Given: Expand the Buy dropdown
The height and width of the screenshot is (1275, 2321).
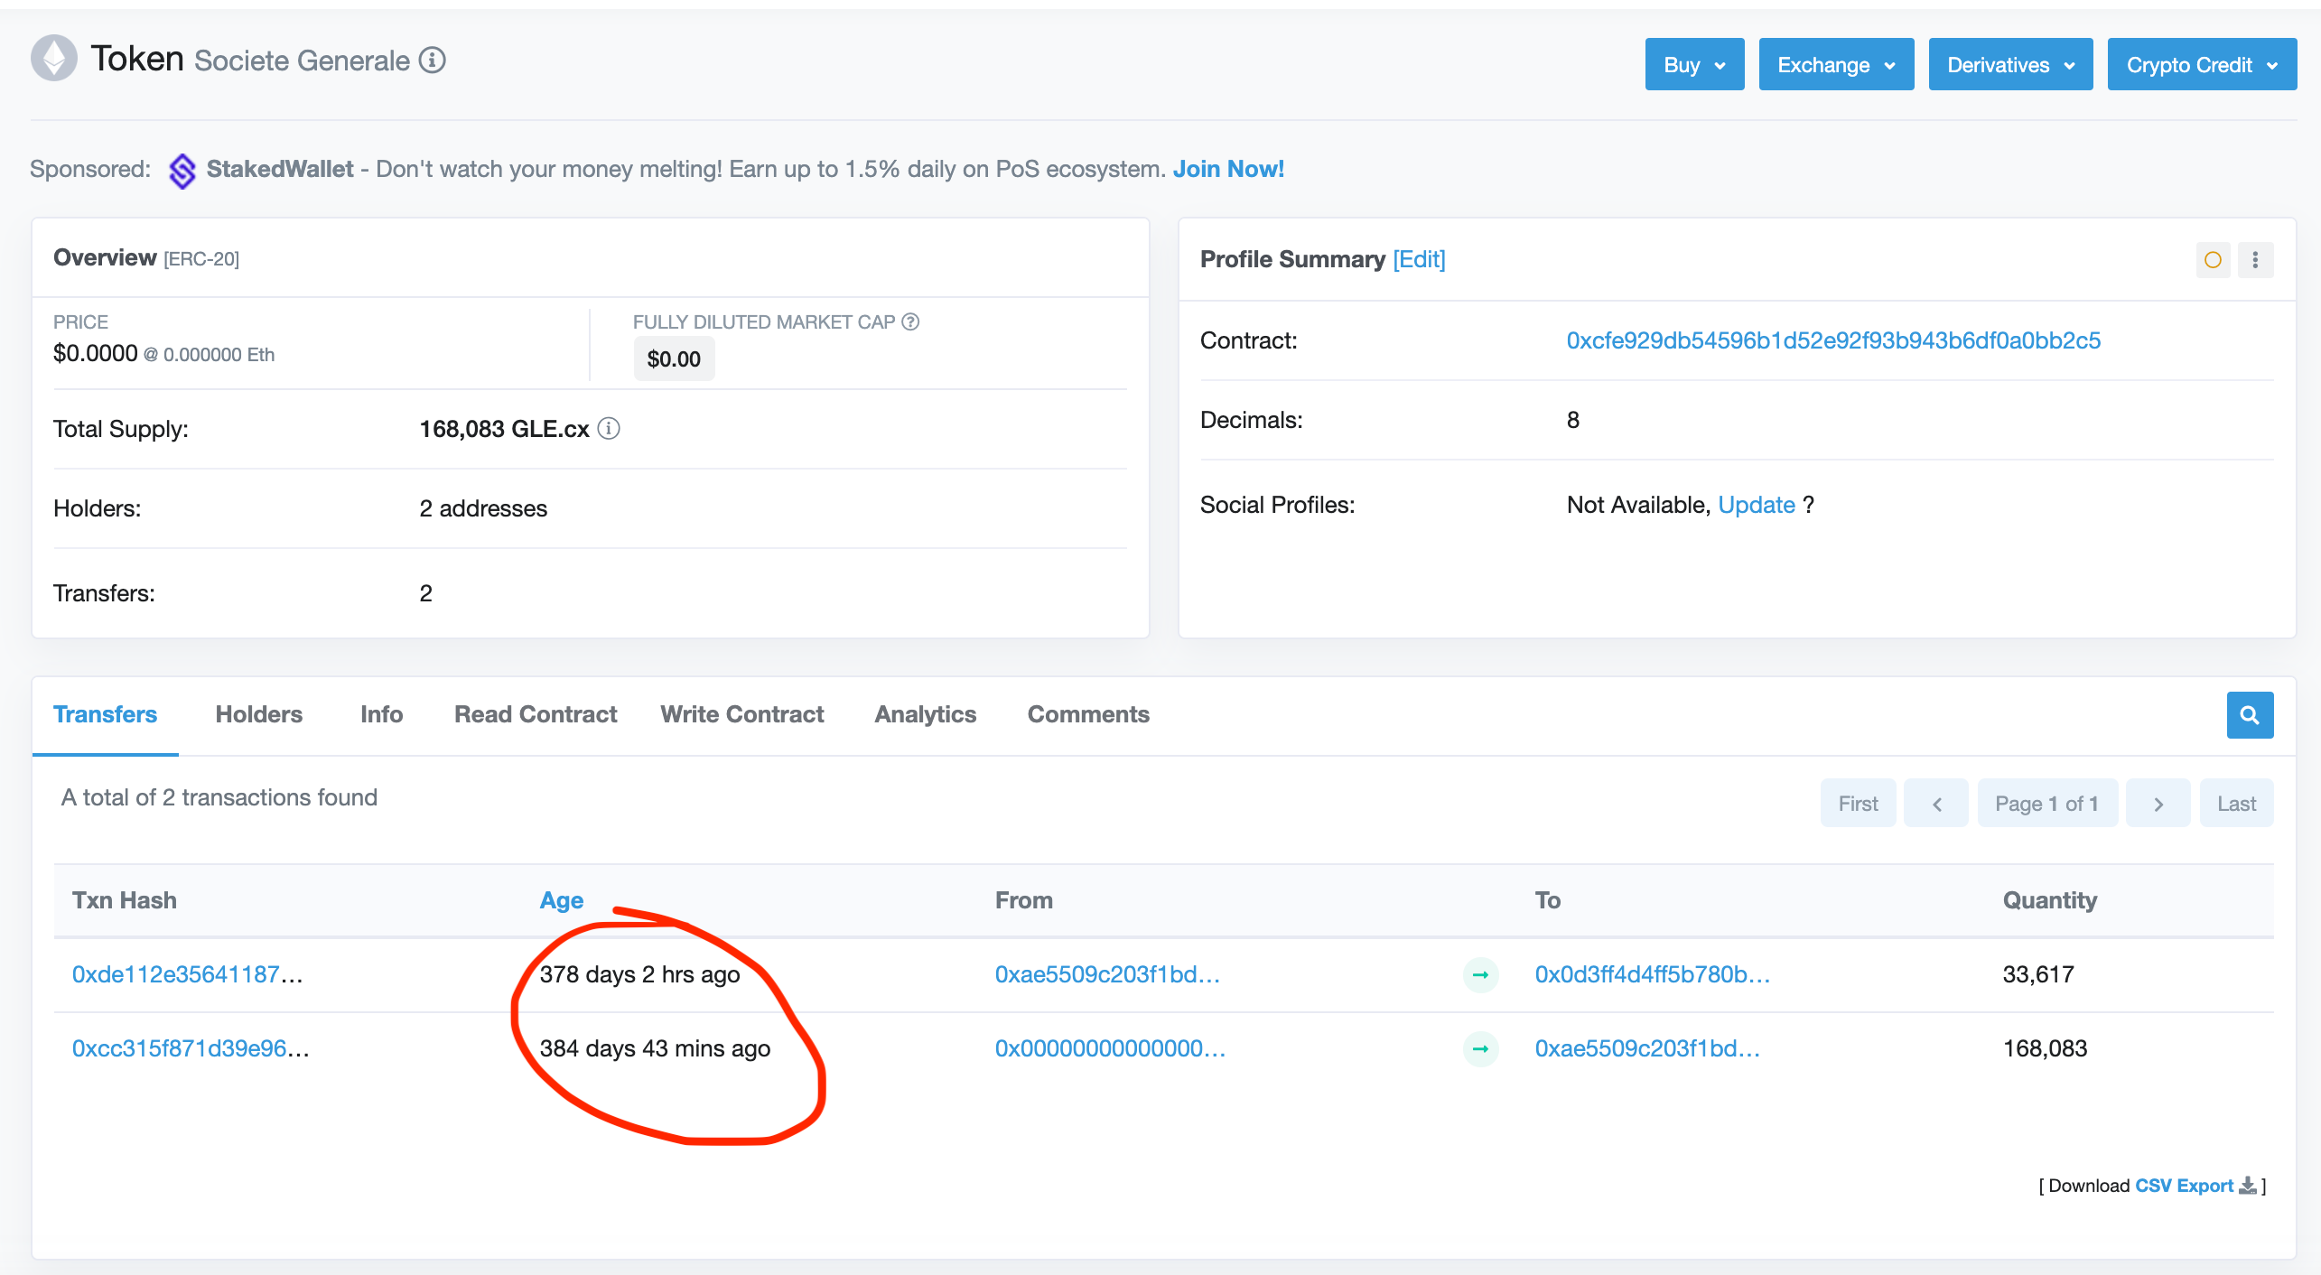Looking at the screenshot, I should [x=1694, y=65].
